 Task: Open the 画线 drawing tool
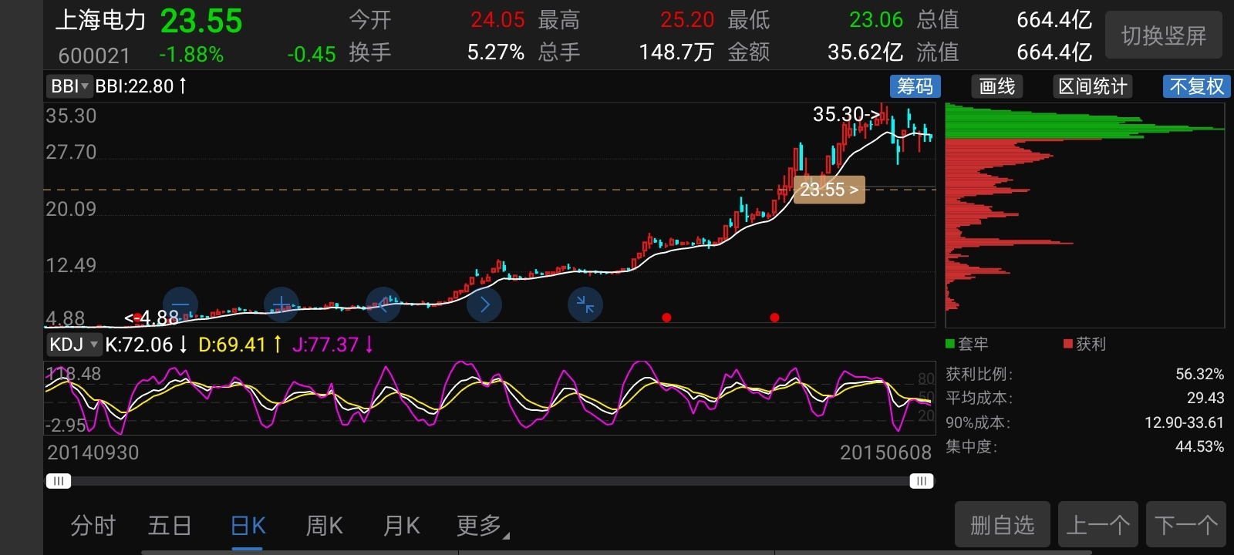click(x=997, y=86)
